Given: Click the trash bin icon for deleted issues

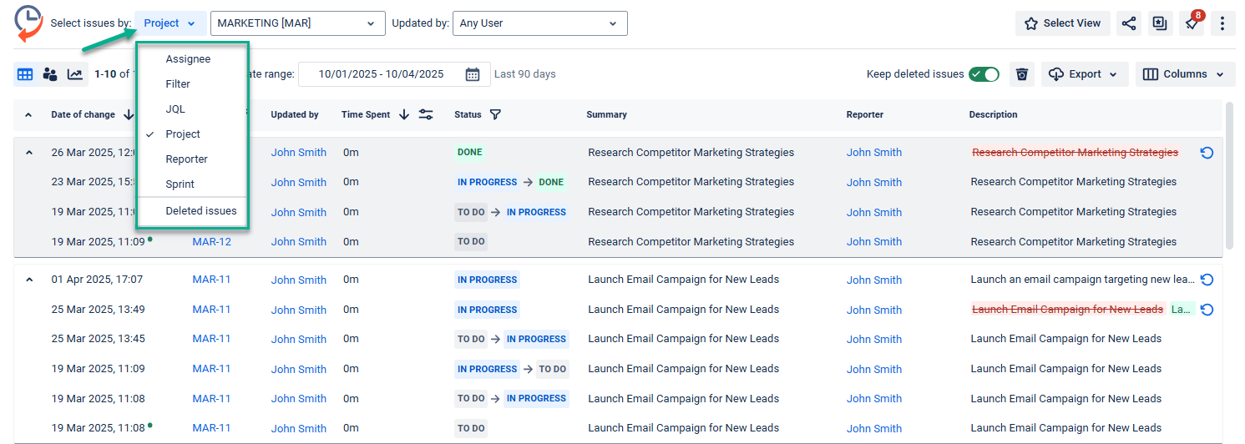Looking at the screenshot, I should click(1021, 74).
